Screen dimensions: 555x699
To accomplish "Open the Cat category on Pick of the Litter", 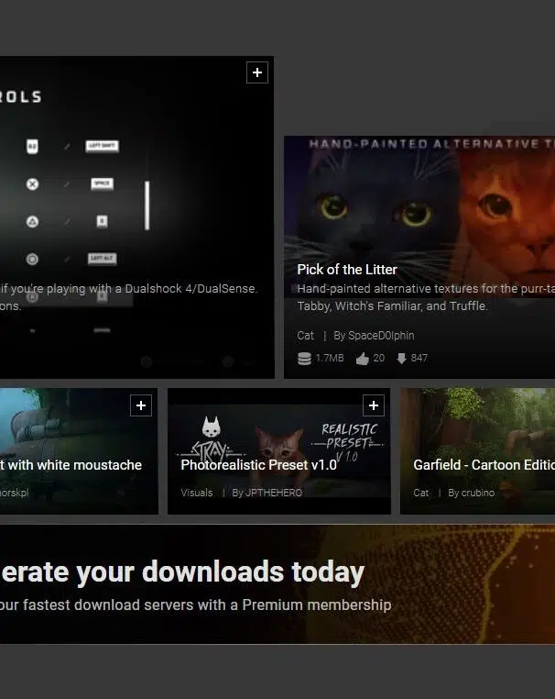I will click(x=305, y=335).
